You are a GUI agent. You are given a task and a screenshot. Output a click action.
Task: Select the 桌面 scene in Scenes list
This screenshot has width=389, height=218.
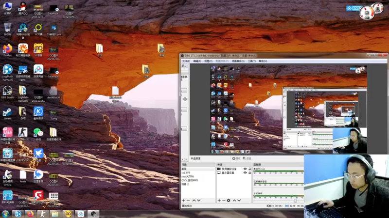pos(198,169)
